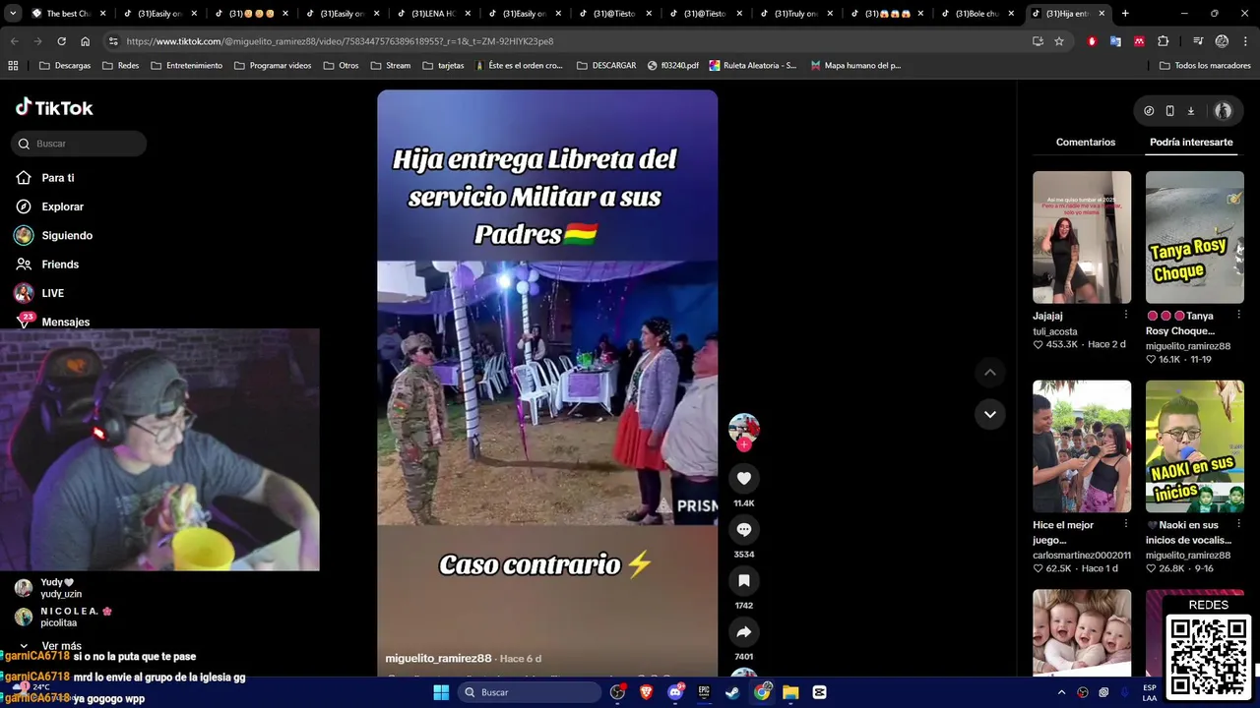The width and height of the screenshot is (1260, 708).
Task: Open options for the Tanya Rosy Choque video
Action: click(x=1238, y=316)
